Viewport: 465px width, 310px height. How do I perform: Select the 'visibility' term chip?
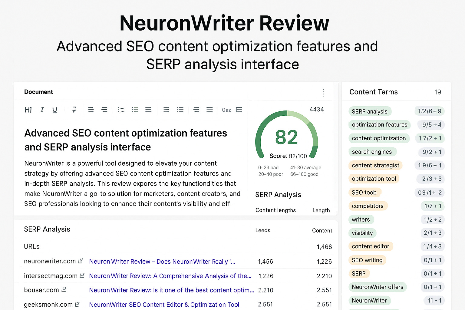click(x=362, y=233)
